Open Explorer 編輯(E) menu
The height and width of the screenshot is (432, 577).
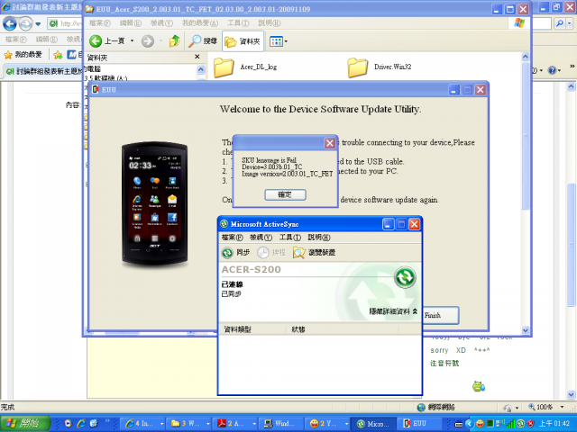click(131, 23)
